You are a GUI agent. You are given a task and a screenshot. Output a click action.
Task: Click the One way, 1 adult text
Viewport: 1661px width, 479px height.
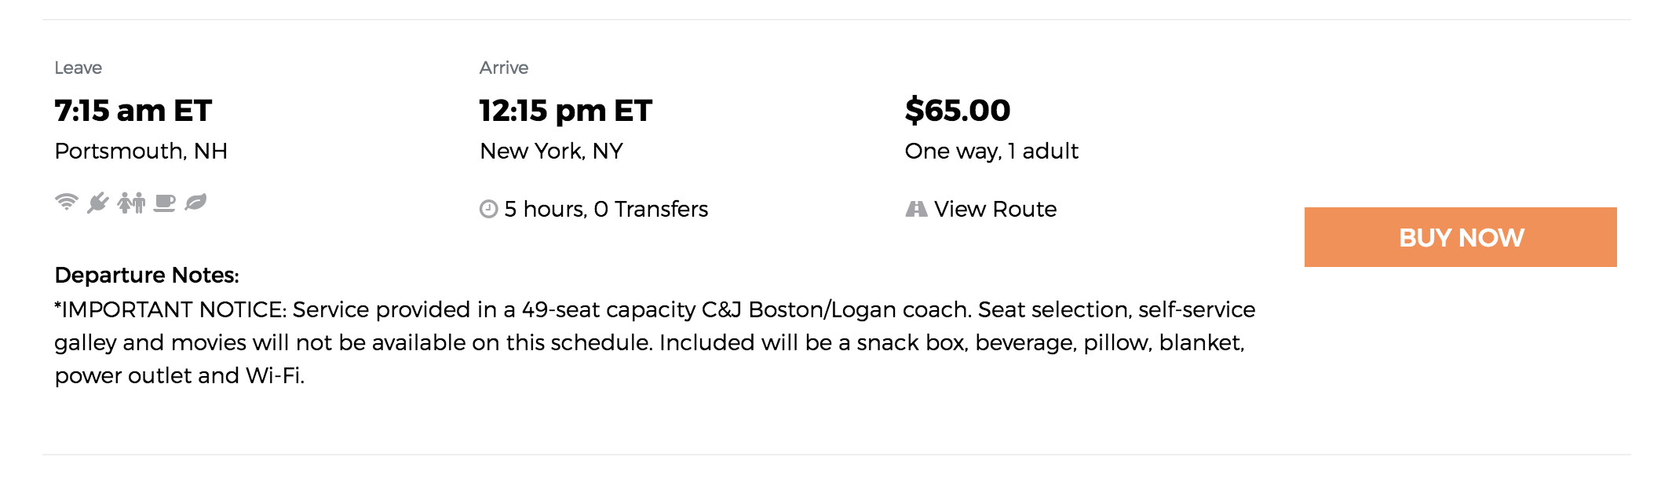pos(991,151)
